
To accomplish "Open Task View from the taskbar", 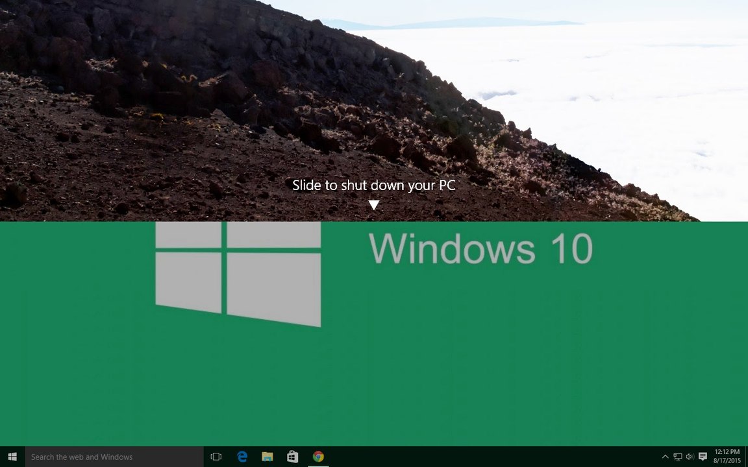I will point(216,457).
